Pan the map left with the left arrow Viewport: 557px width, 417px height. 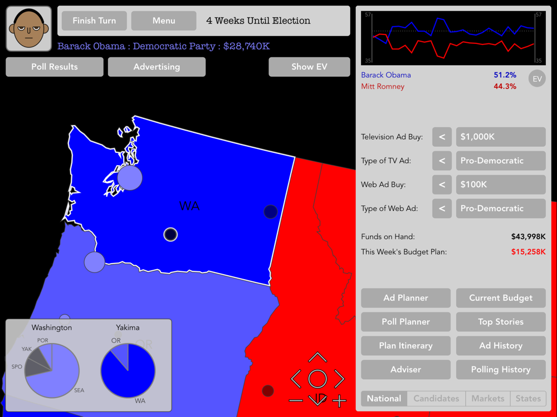[x=296, y=379]
